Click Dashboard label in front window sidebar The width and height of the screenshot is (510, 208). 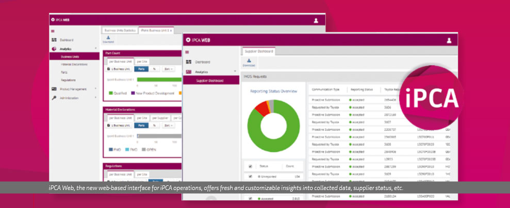point(202,62)
